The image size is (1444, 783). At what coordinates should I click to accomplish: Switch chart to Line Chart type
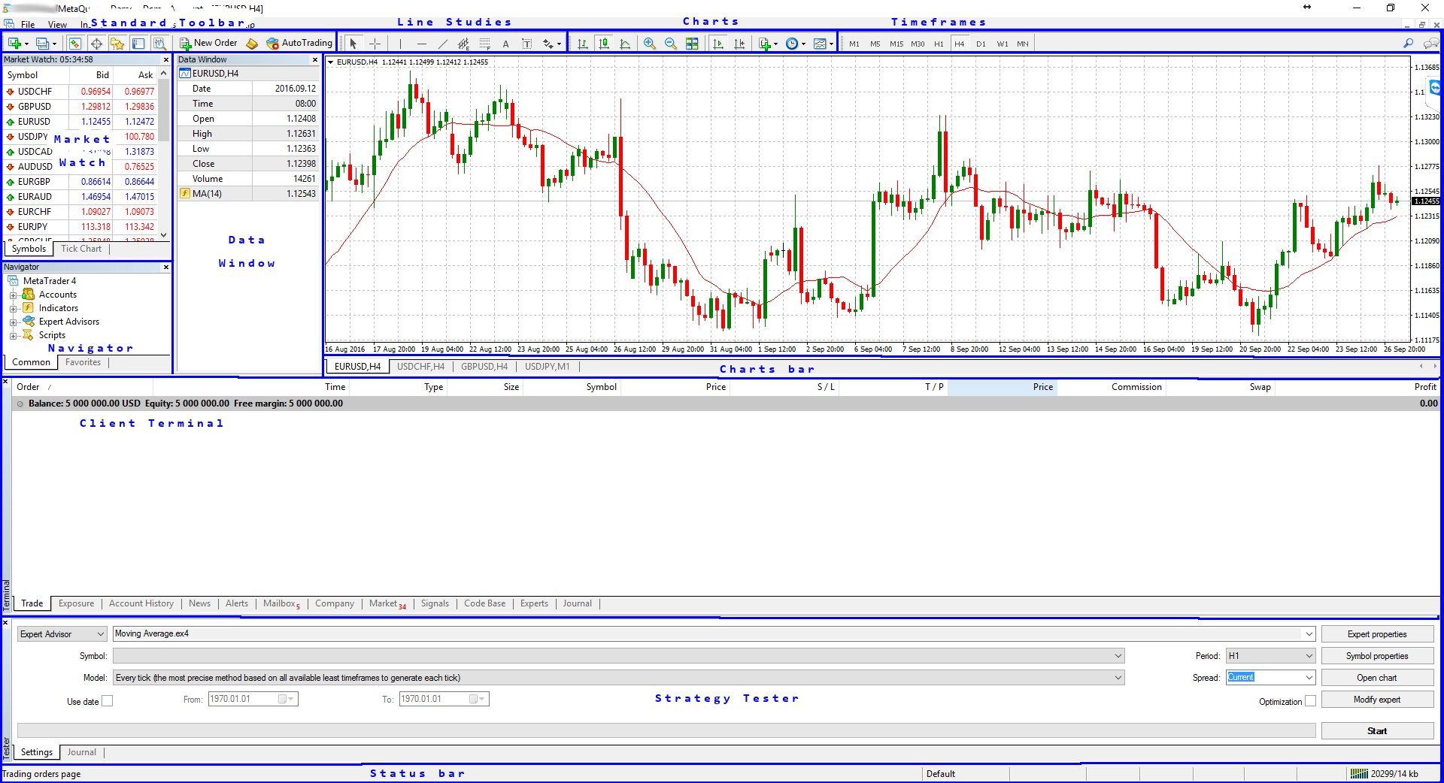[625, 44]
